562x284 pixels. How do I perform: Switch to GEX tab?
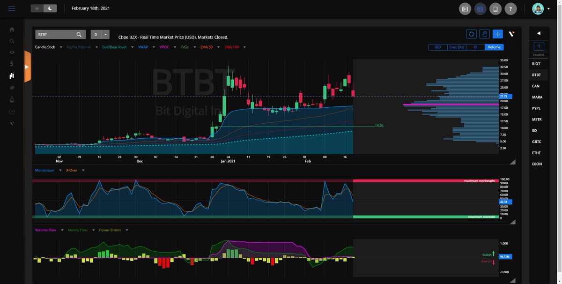(438, 47)
